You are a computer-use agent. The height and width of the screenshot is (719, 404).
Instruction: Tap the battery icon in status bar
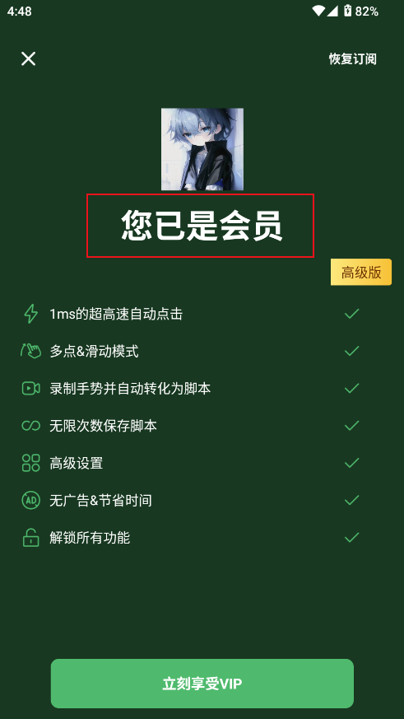[348, 11]
